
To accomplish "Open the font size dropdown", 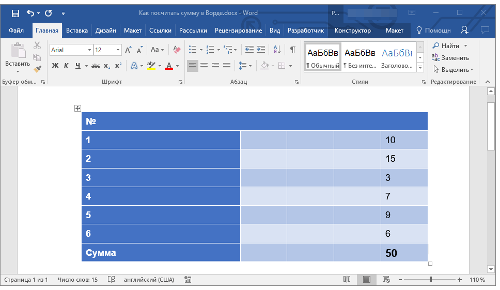I will tap(118, 50).
